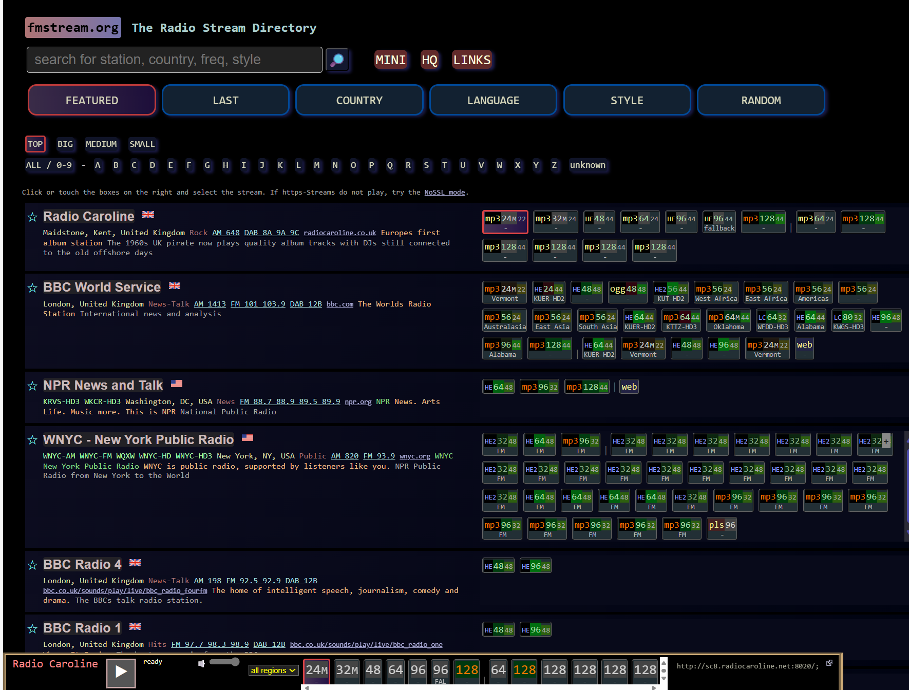Click USA flag next to NPR News and Talk
The image size is (909, 690).
177,384
